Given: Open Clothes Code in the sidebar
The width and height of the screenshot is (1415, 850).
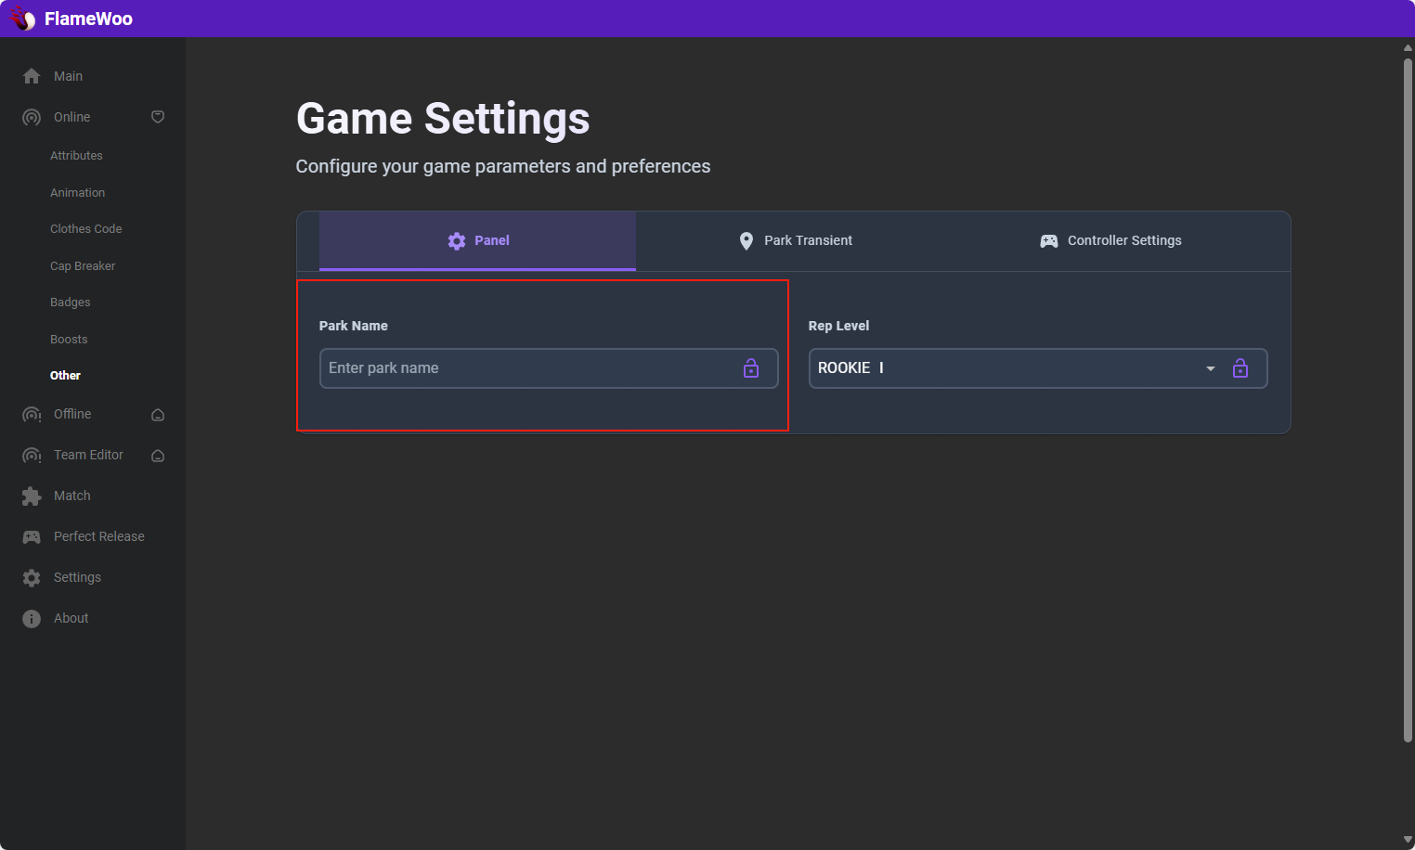Looking at the screenshot, I should (x=85, y=229).
